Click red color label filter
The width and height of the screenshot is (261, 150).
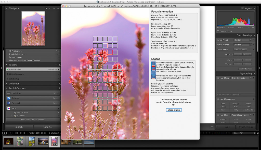tap(215, 133)
